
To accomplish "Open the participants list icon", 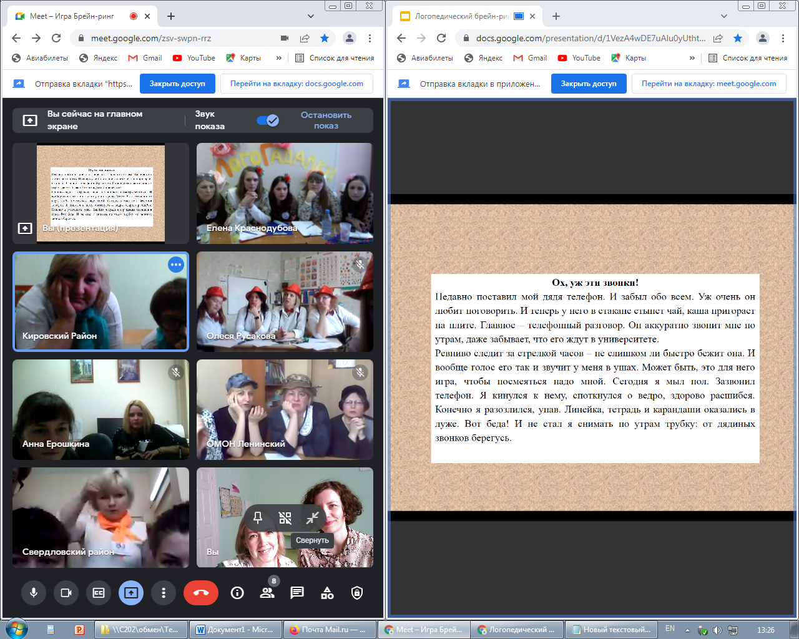I will [x=267, y=593].
